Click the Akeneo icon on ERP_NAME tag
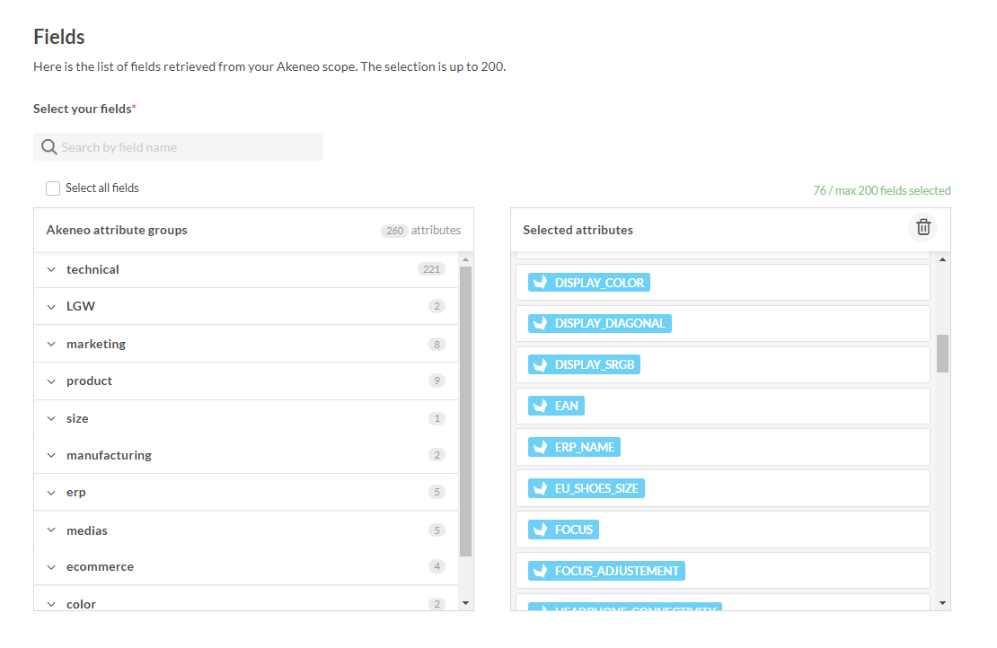The image size is (997, 648). 540,447
